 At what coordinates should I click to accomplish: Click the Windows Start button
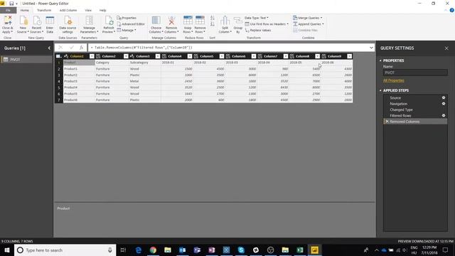7,250
